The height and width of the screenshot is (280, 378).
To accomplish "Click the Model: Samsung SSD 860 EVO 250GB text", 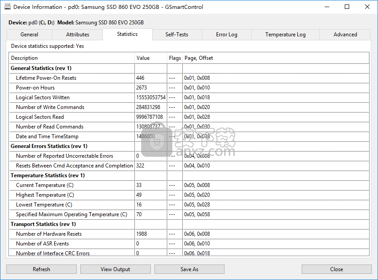I will (101, 23).
